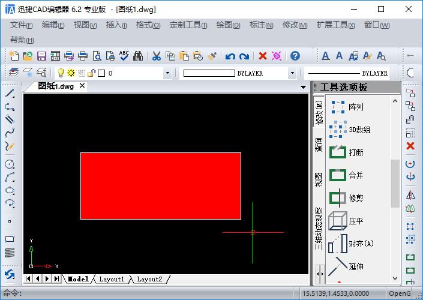Open the 绘图 menu

(x=228, y=25)
